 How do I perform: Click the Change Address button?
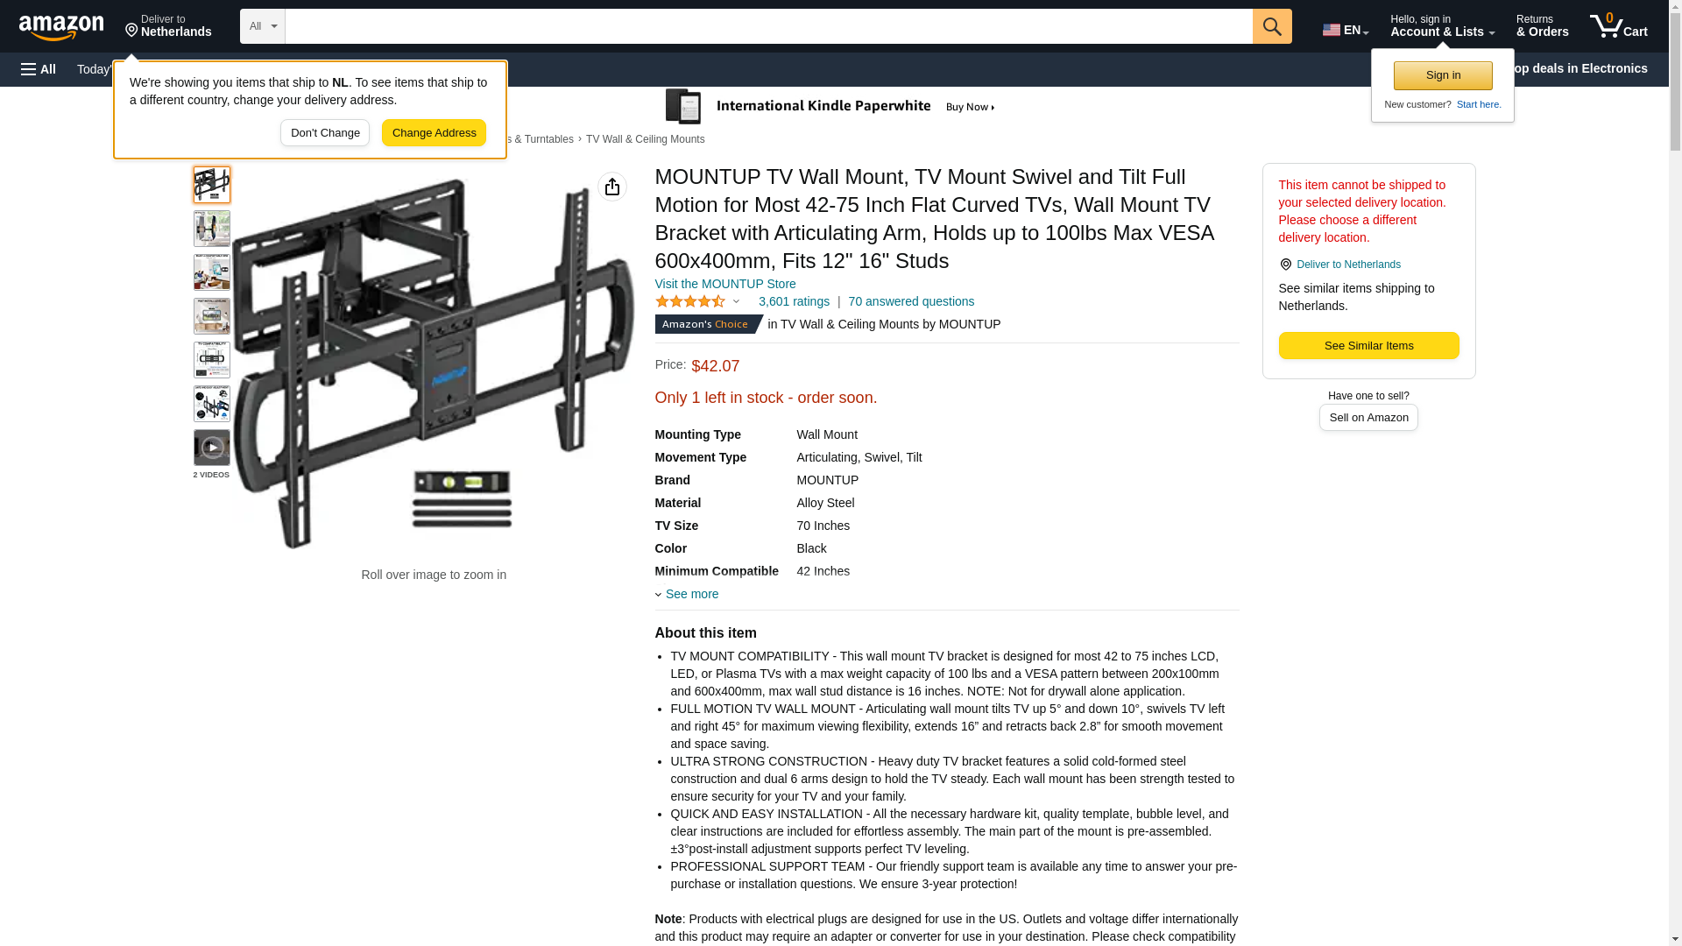[x=434, y=133]
